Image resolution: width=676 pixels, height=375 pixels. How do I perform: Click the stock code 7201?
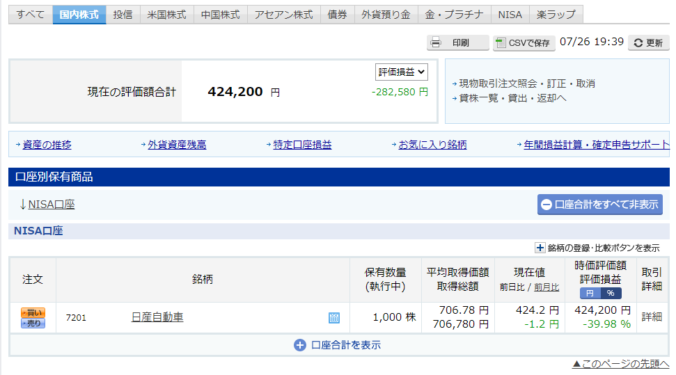click(x=76, y=318)
